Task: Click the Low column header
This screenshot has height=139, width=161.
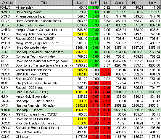Action: click(x=152, y=3)
